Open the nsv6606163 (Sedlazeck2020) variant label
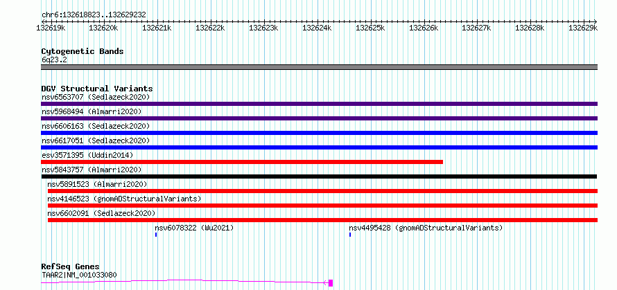The width and height of the screenshot is (617, 290). (96, 126)
